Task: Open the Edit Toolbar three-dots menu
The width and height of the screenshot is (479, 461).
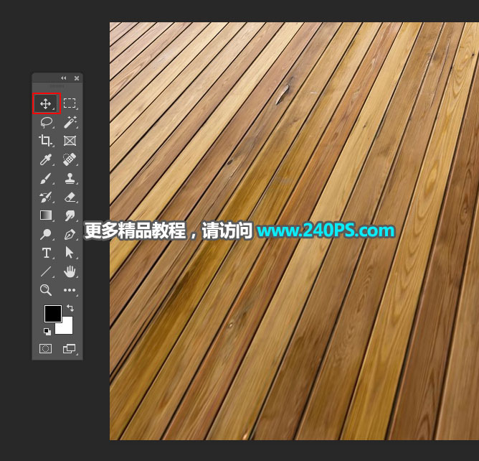Action: 70,290
